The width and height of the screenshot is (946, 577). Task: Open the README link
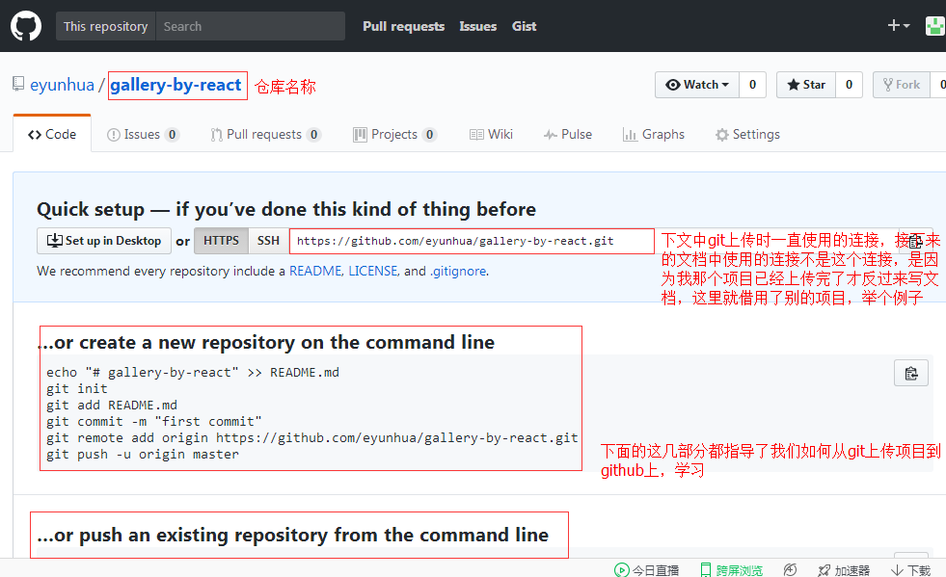coord(315,272)
